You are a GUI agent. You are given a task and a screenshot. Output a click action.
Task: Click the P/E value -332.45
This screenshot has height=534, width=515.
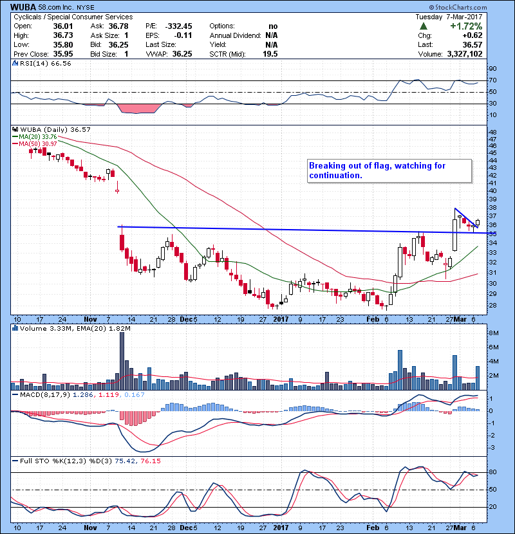pyautogui.click(x=178, y=26)
